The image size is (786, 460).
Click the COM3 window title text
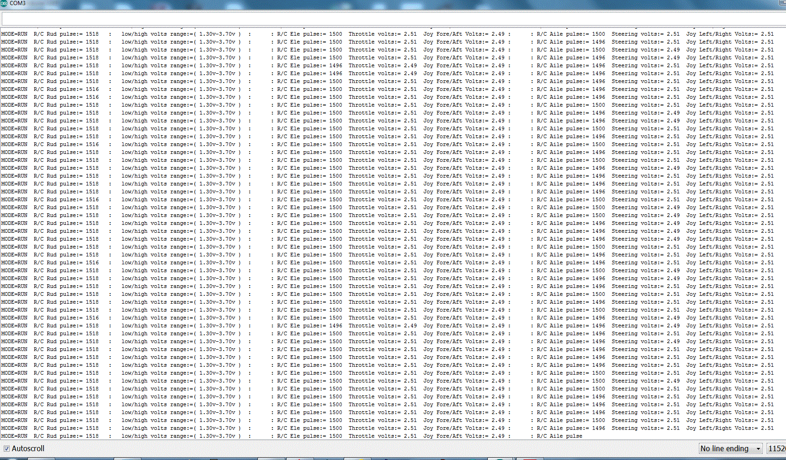click(18, 3)
